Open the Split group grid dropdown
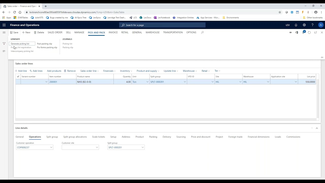Screen dimensions: 325x183 coord(185,82)
